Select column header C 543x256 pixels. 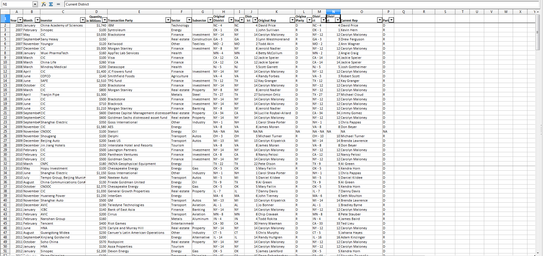(x=63, y=12)
